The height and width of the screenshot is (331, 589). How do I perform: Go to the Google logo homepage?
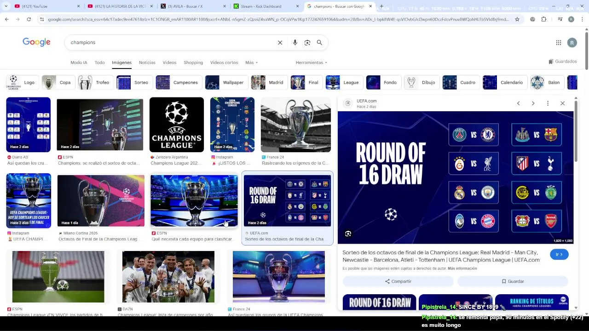(x=36, y=42)
